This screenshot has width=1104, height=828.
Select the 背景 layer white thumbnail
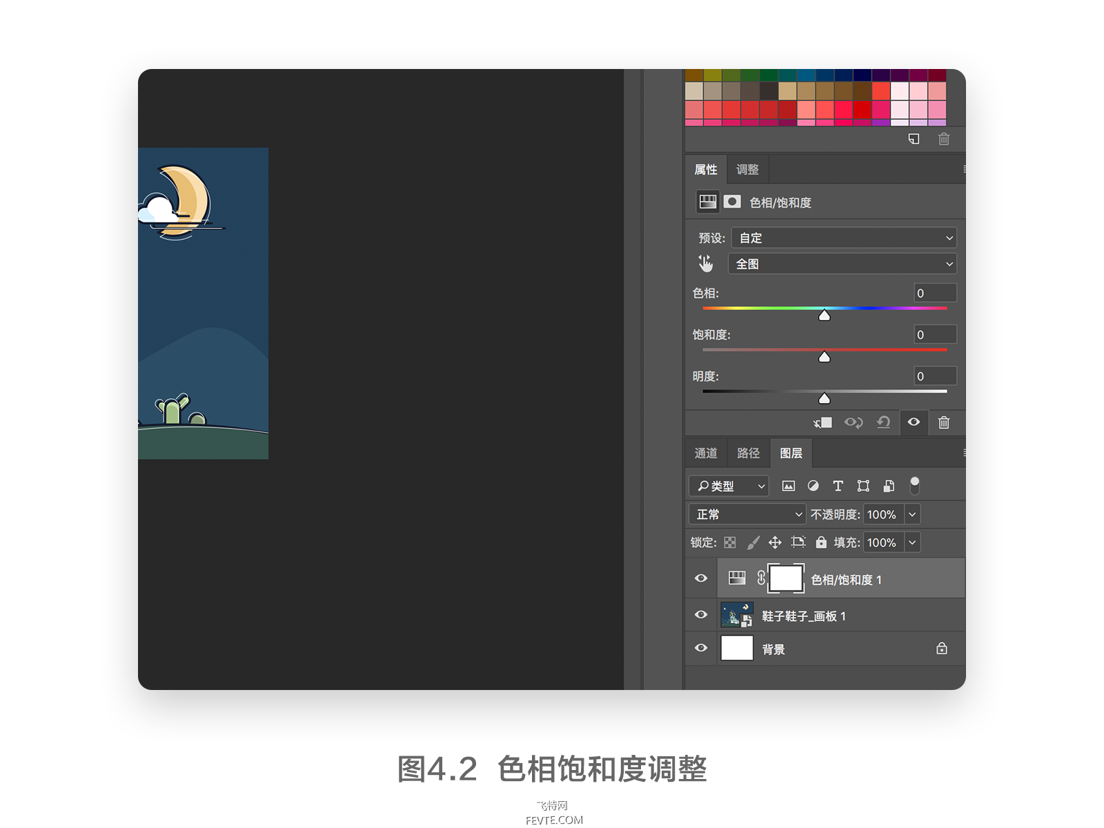pos(737,648)
